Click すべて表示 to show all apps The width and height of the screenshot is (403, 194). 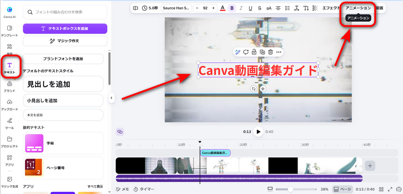95,187
